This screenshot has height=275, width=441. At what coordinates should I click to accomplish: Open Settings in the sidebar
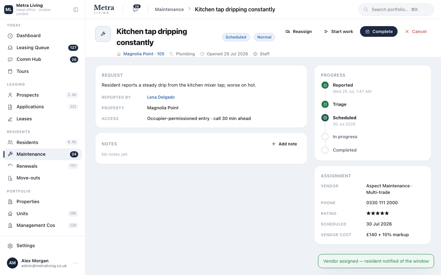pos(43,246)
